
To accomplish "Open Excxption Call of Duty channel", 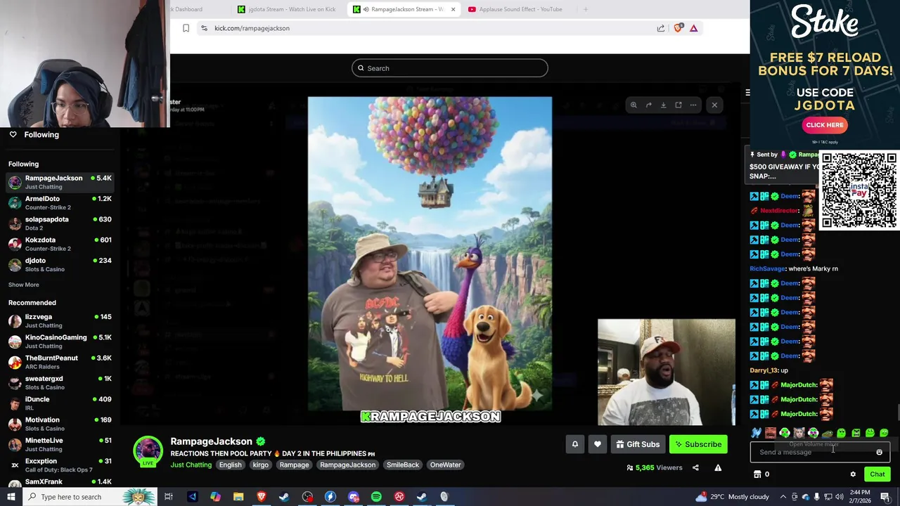I will click(60, 465).
